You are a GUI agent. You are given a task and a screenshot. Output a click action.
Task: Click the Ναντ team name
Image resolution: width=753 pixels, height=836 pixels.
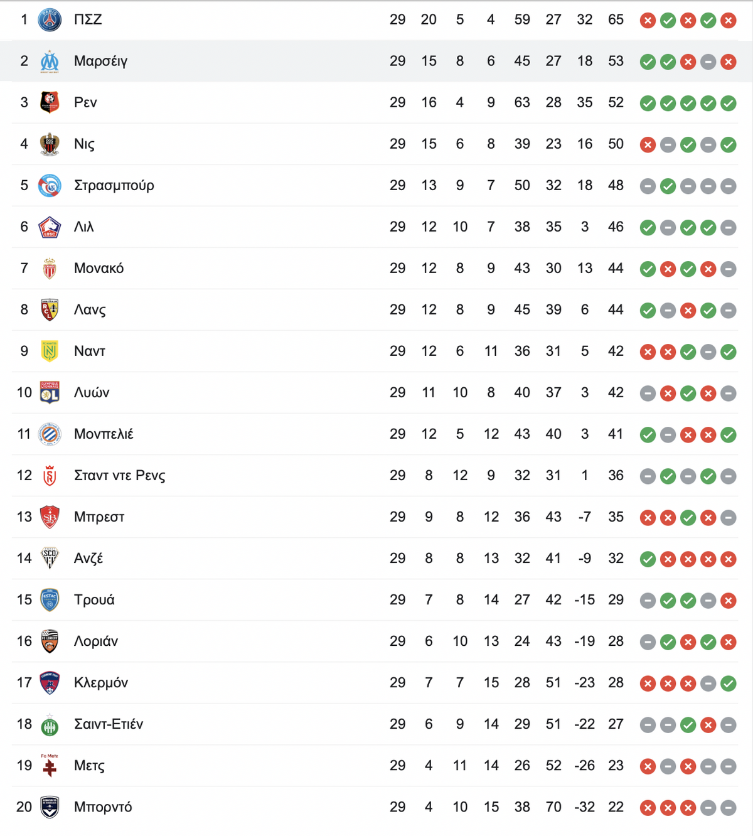(x=90, y=351)
